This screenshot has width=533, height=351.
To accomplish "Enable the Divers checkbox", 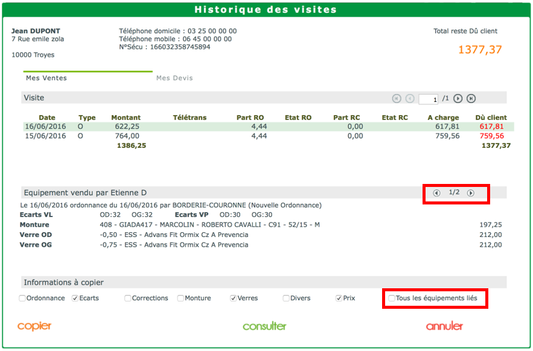I will coord(287,299).
